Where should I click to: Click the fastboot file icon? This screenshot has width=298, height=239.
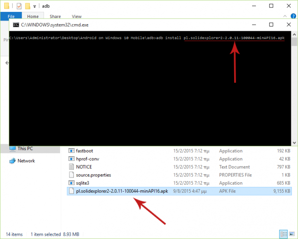pos(71,151)
